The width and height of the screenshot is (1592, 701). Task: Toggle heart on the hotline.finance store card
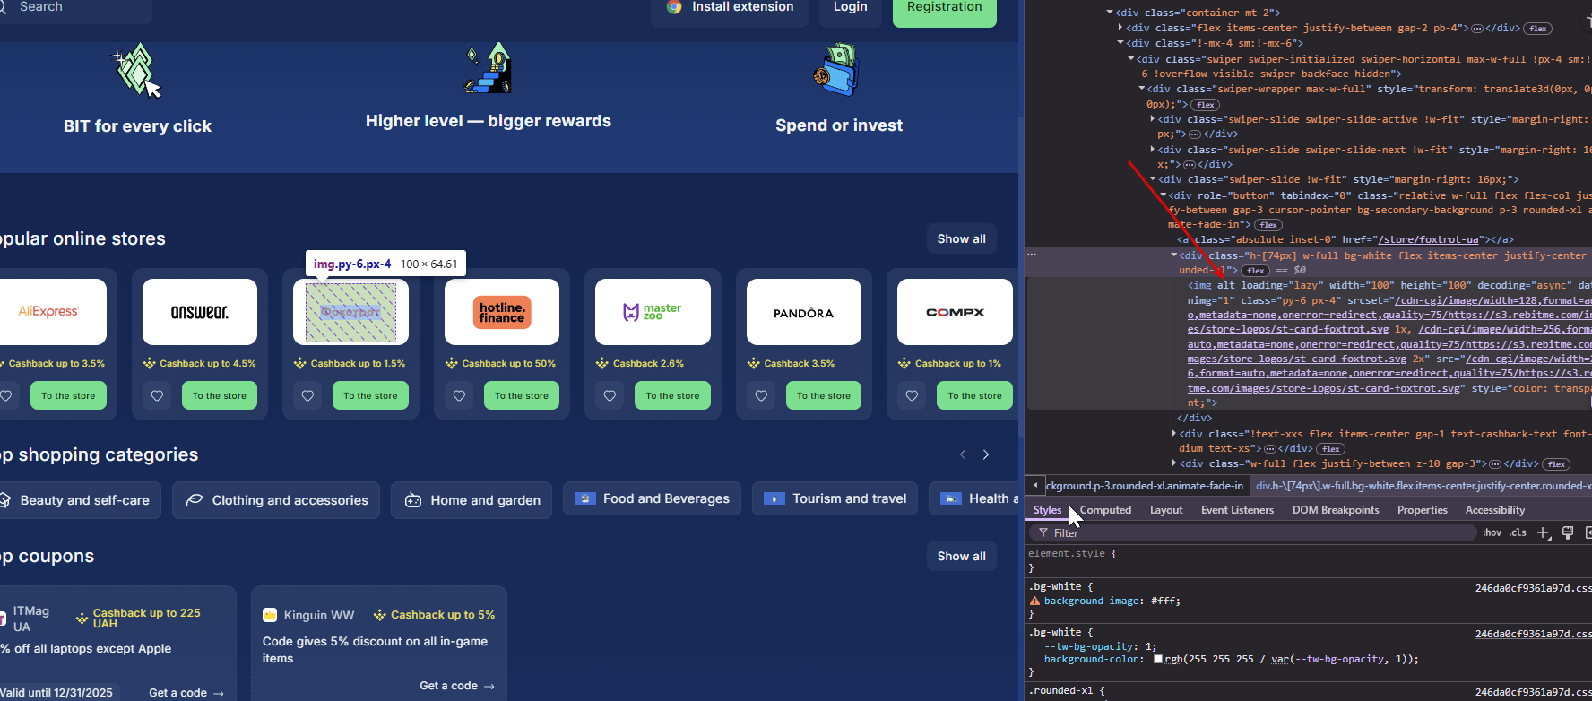[x=459, y=395]
